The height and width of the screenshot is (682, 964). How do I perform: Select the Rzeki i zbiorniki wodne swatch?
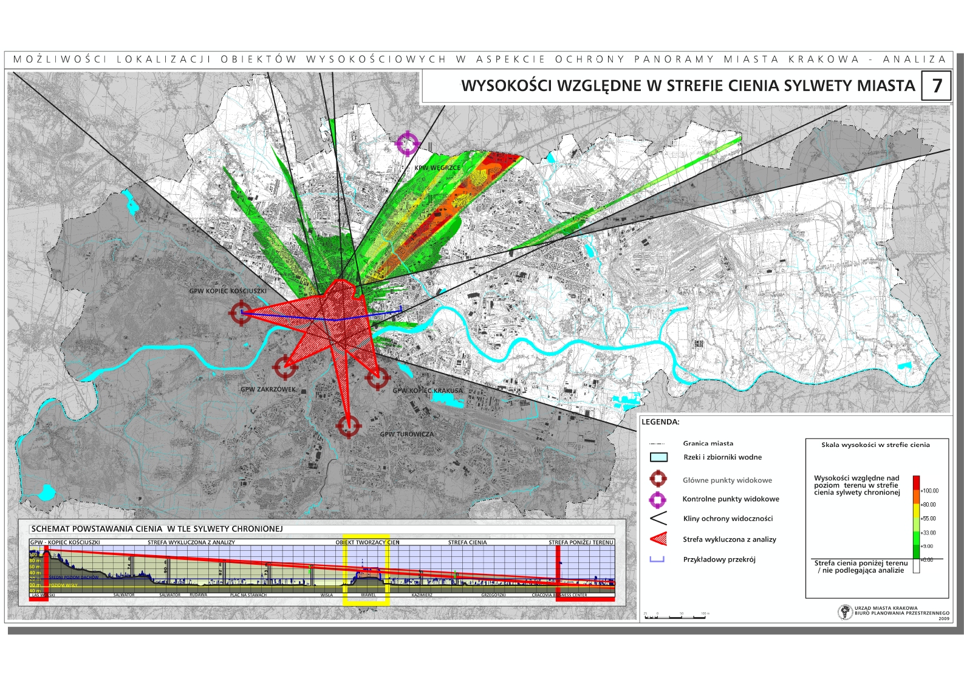pyautogui.click(x=658, y=457)
